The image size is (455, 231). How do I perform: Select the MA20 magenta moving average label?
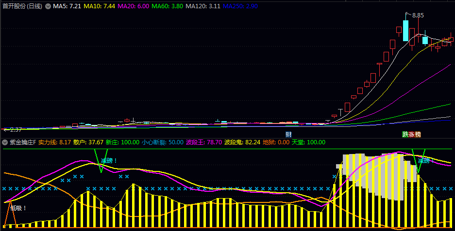(133, 7)
